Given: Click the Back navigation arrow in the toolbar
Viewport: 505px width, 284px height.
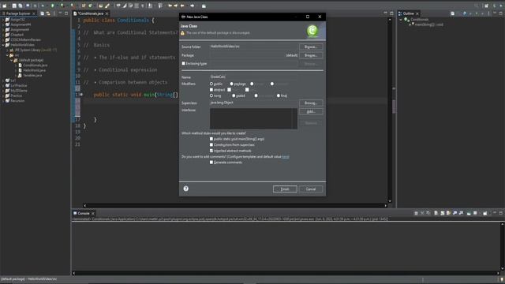Looking at the screenshot, I should pos(182,6).
